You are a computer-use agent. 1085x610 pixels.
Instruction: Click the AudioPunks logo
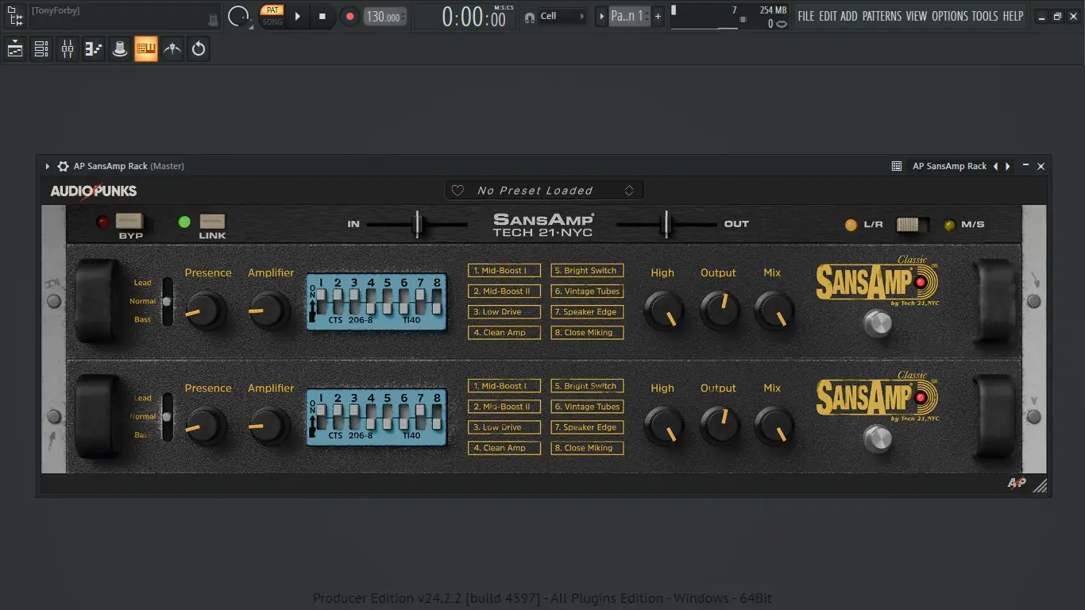pyautogui.click(x=94, y=191)
